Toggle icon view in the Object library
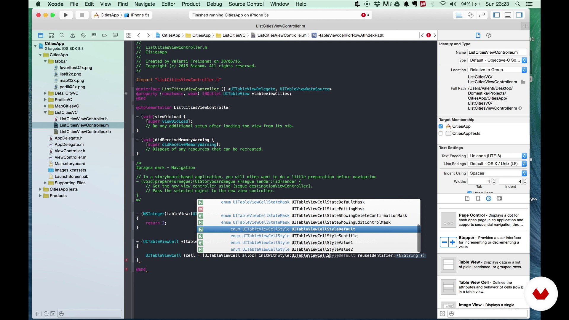 click(x=442, y=313)
